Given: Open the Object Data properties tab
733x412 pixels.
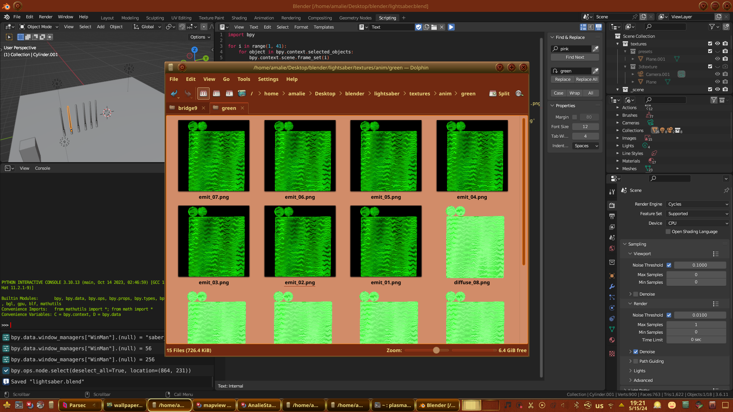Looking at the screenshot, I should click(612, 329).
